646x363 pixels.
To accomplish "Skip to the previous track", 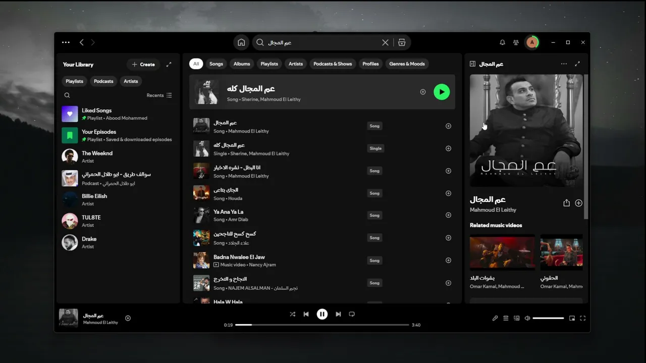I will click(306, 314).
